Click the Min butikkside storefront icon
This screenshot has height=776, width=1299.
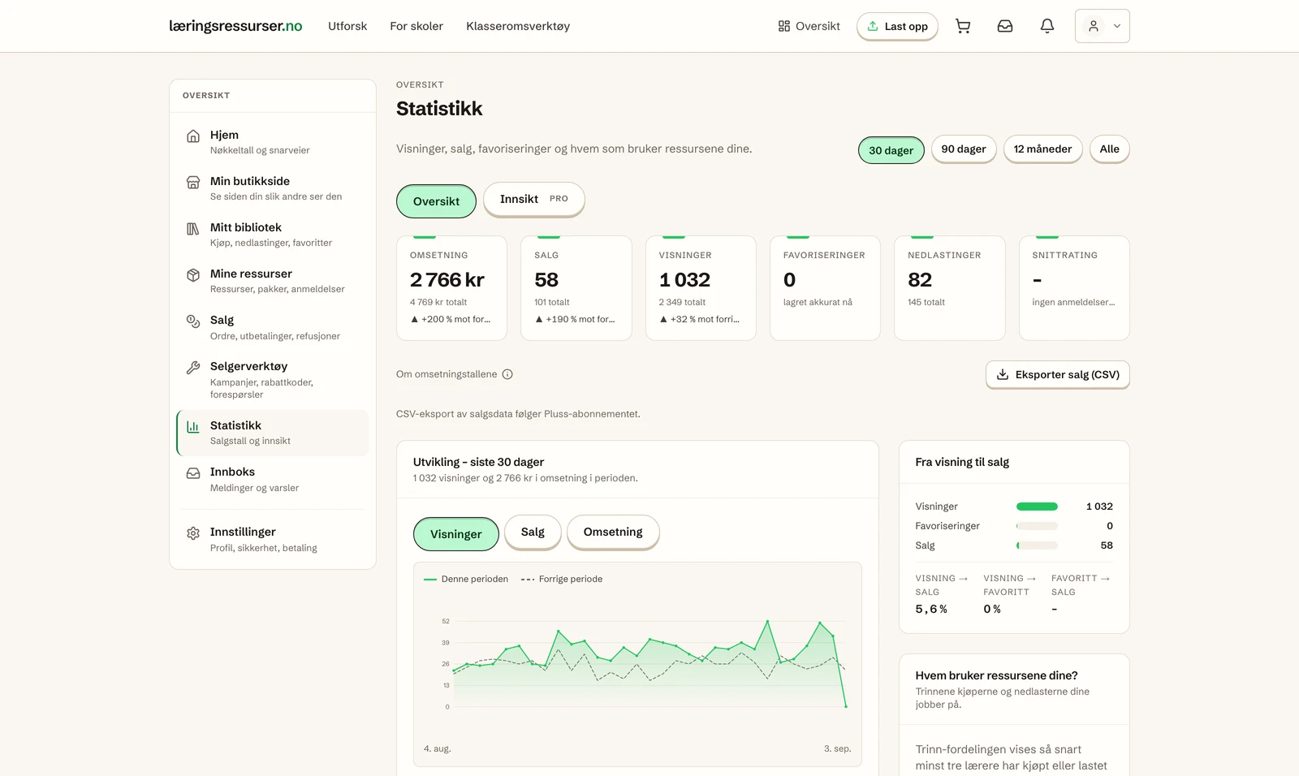click(x=193, y=182)
